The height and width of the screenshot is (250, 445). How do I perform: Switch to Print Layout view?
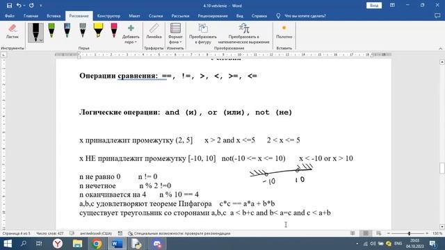point(366,233)
